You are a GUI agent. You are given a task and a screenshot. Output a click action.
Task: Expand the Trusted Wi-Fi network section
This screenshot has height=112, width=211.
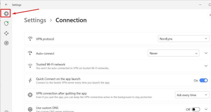[x=206, y=66]
